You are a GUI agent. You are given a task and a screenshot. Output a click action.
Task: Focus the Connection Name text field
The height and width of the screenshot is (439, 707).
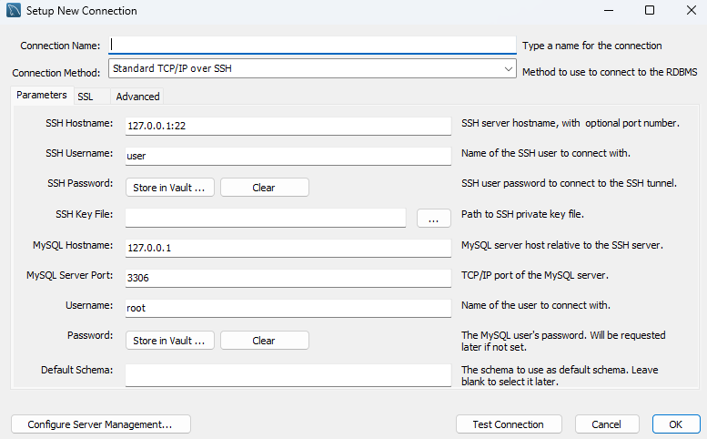coord(312,46)
